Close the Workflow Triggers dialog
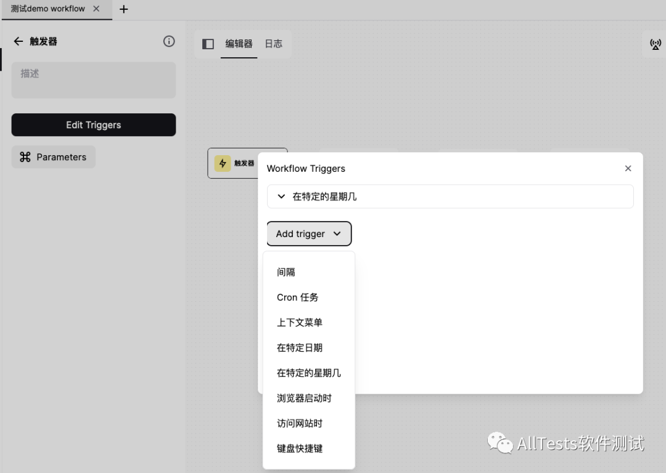 point(628,168)
